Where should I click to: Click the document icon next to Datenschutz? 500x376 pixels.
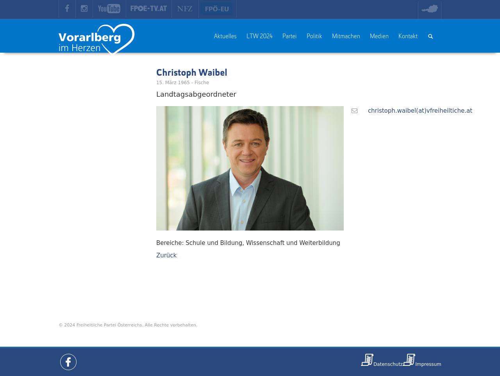367,360
